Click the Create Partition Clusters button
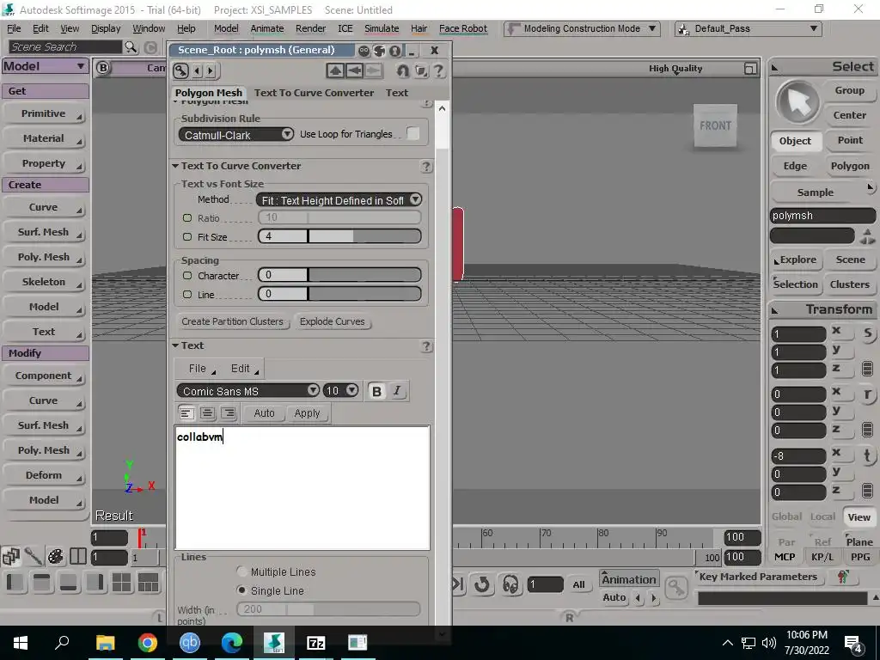 [x=232, y=321]
